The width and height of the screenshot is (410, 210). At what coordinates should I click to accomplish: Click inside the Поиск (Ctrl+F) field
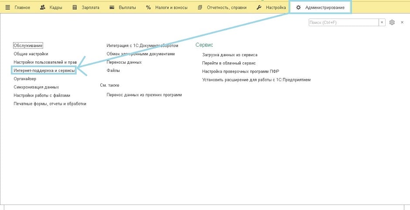tap(344, 23)
